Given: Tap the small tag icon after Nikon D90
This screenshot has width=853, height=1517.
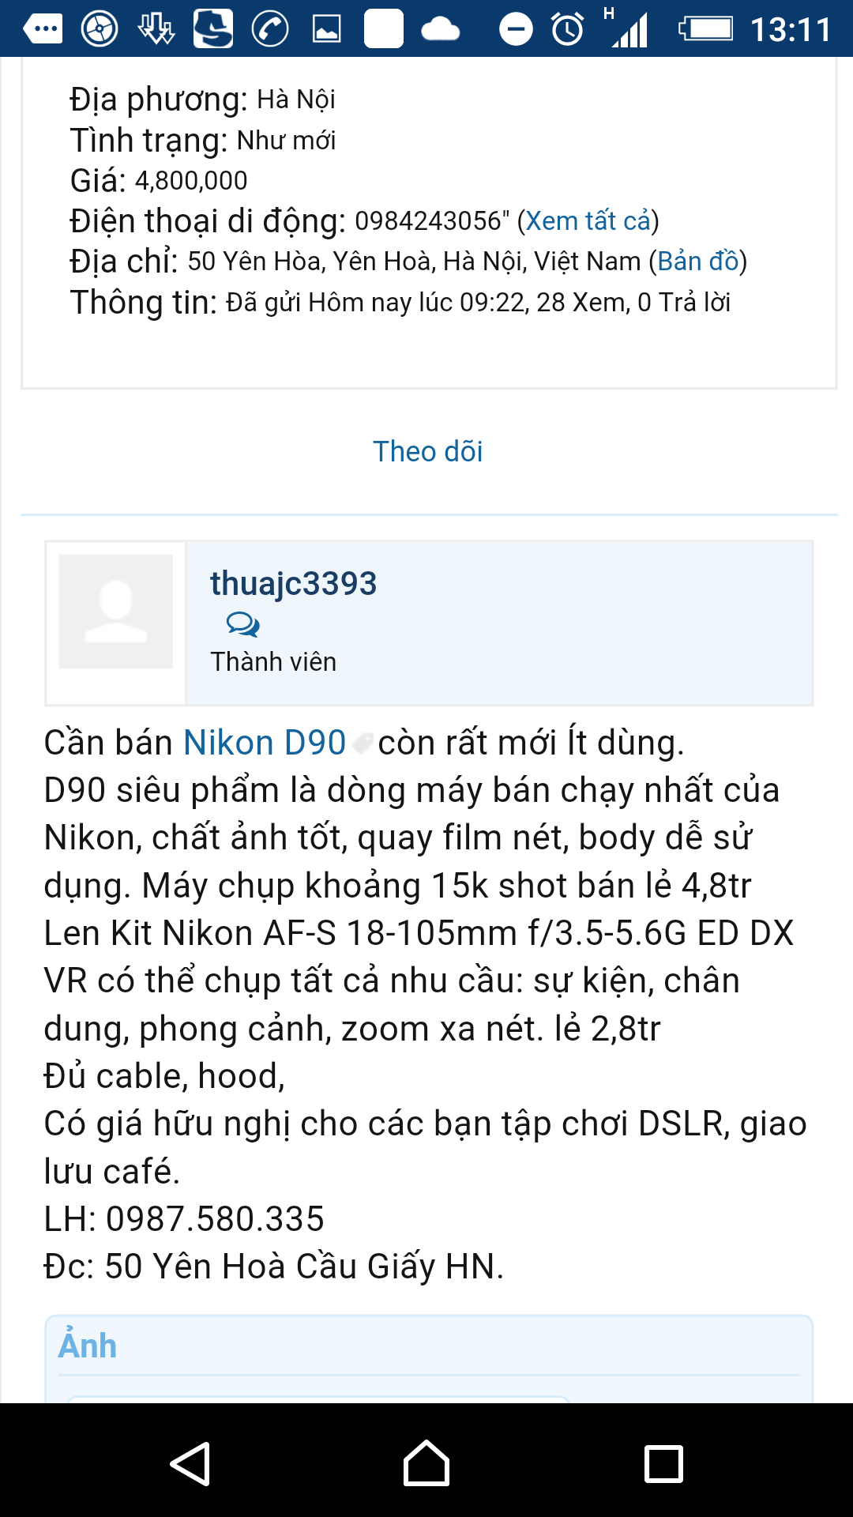Looking at the screenshot, I should tap(362, 744).
